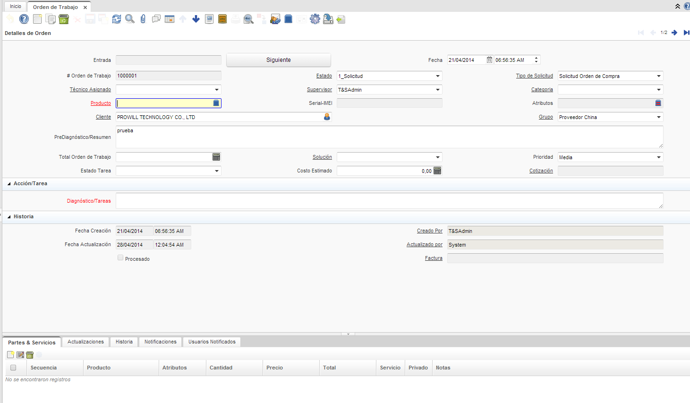The width and height of the screenshot is (690, 403).
Task: Collapse header with double chevron top right
Action: point(678,6)
